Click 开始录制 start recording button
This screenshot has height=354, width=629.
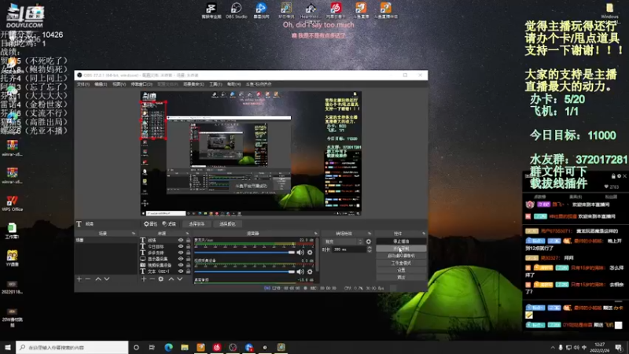tap(401, 249)
